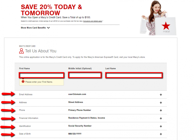The width and height of the screenshot is (194, 140).
Task: Click the First Name input field
Action: (42, 75)
